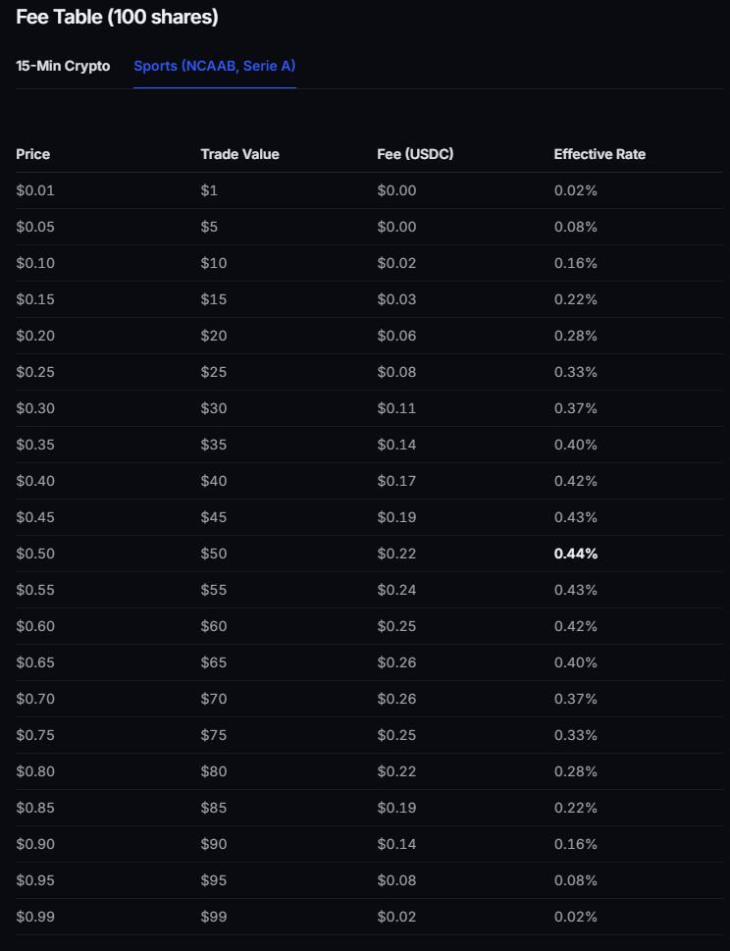Click the bold 0.44% effective rate
730x951 pixels.
576,554
